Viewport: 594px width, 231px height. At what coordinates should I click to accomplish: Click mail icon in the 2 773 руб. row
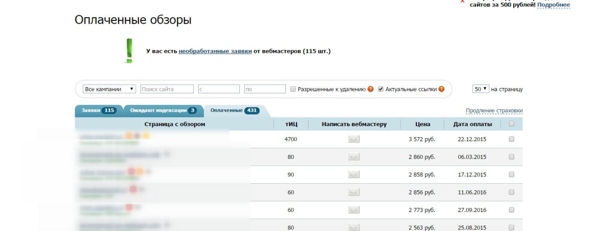click(354, 210)
